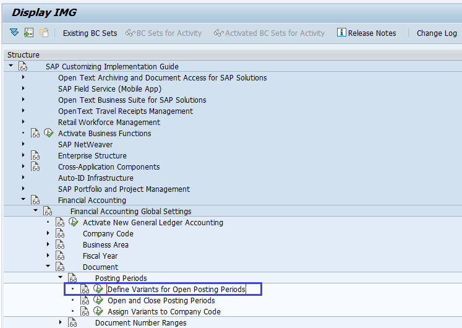Expand the Auto-ID Infrastructure node
This screenshot has height=328, width=462.
click(24, 178)
